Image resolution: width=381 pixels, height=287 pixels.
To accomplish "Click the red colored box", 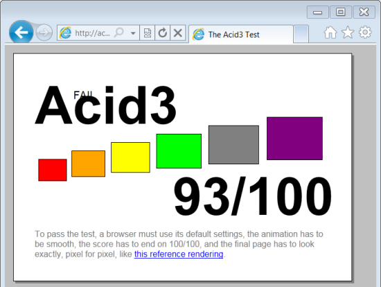I will 53,170.
